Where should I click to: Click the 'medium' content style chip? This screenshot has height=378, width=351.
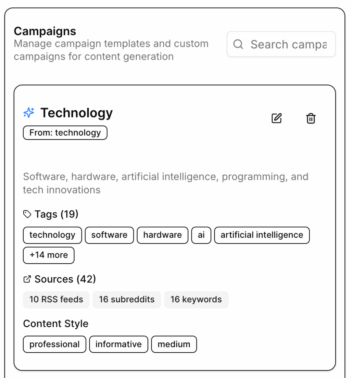point(174,344)
